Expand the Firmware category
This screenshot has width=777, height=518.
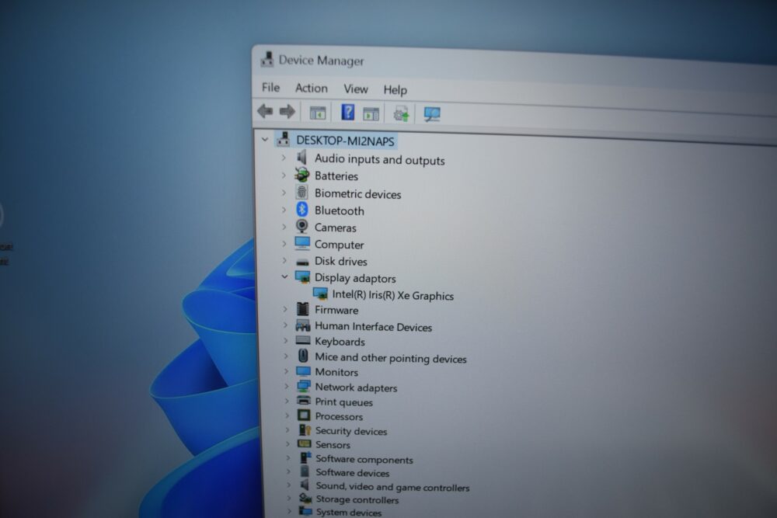(x=285, y=309)
